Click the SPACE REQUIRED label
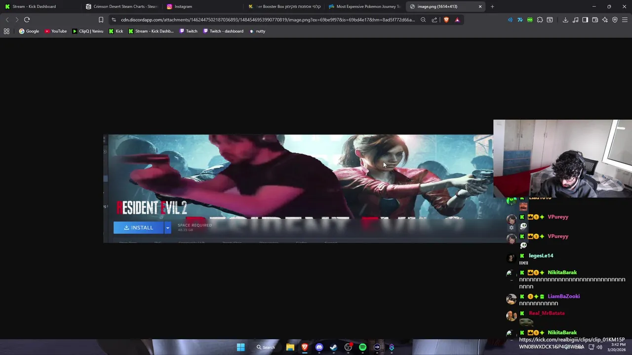This screenshot has height=355, width=632. point(195,225)
